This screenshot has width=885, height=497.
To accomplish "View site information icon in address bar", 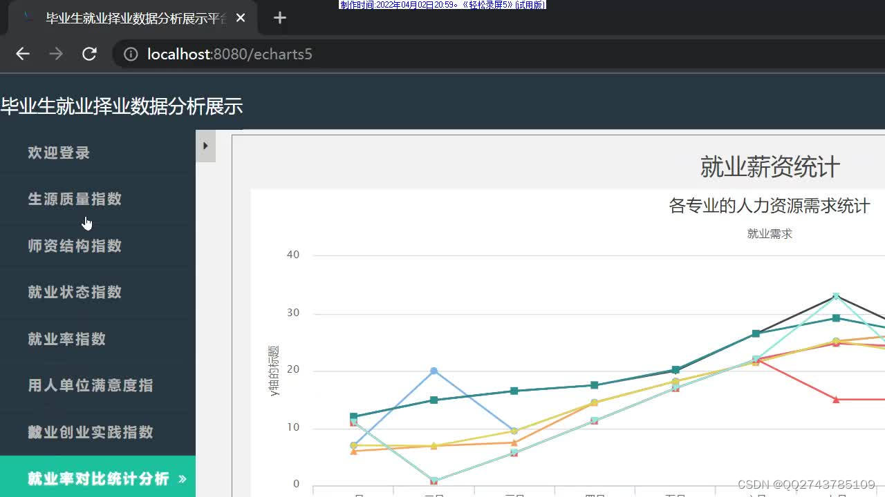I will (x=131, y=54).
